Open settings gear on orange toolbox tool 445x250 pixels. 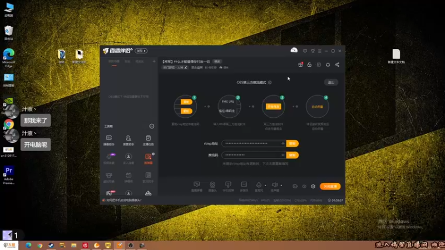coord(154,154)
